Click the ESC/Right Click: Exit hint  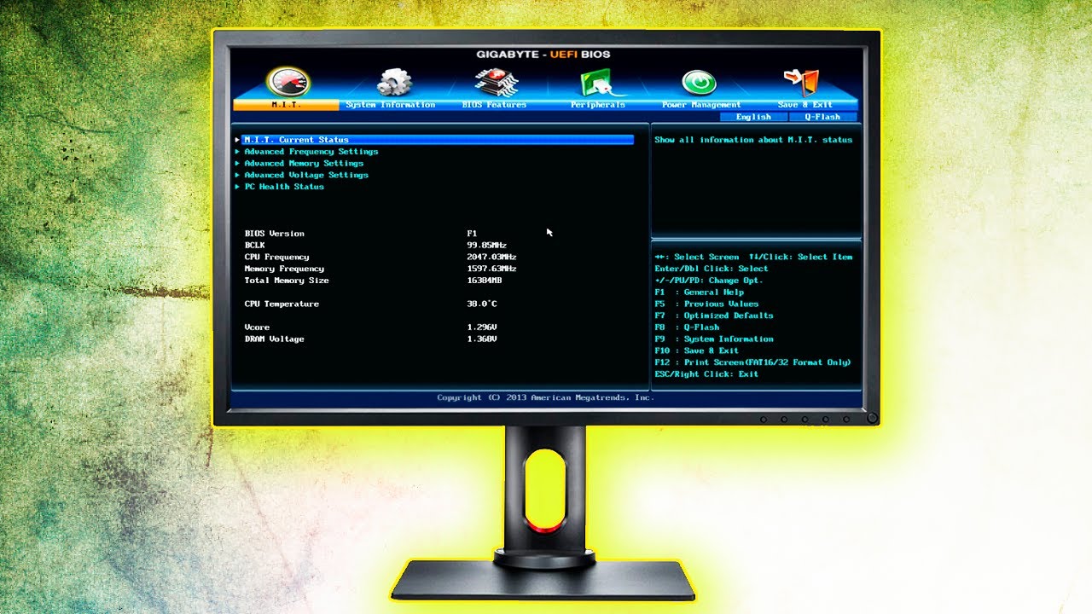(706, 374)
